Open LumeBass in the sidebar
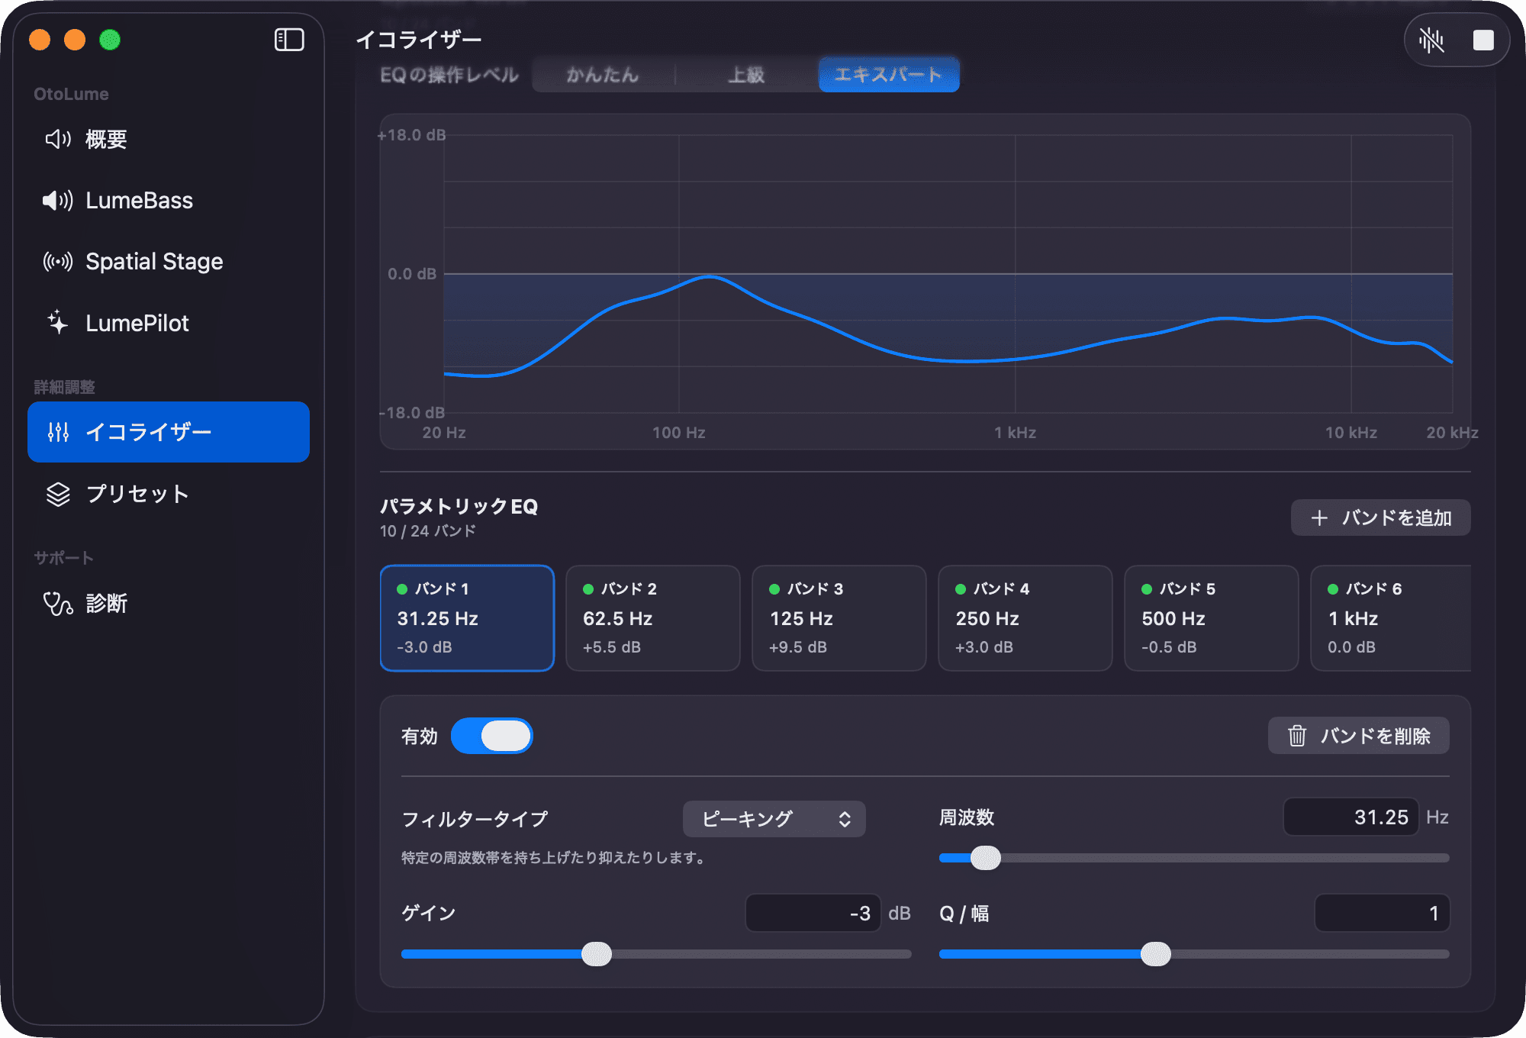Screen dimensions: 1526x1038 pyautogui.click(x=169, y=200)
